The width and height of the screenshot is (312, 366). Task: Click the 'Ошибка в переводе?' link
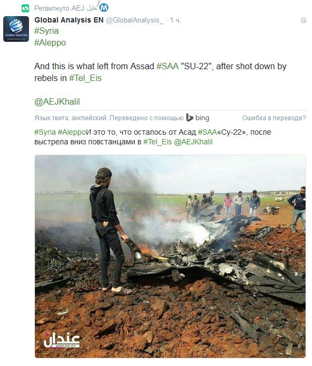point(274,118)
